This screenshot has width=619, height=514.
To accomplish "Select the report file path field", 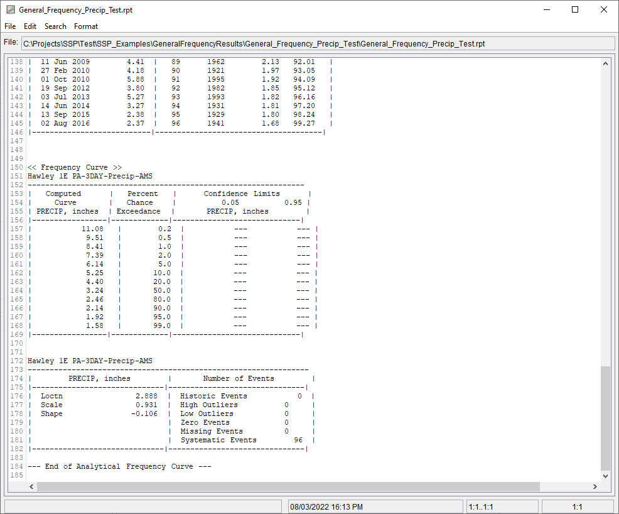I will click(314, 43).
